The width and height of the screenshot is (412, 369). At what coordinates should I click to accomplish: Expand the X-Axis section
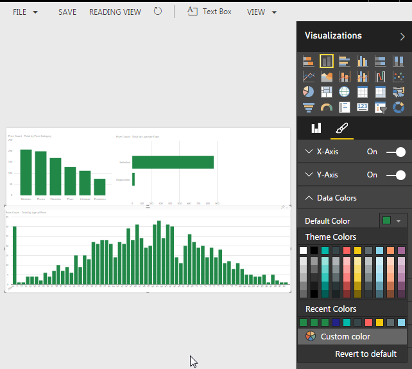[x=309, y=151]
